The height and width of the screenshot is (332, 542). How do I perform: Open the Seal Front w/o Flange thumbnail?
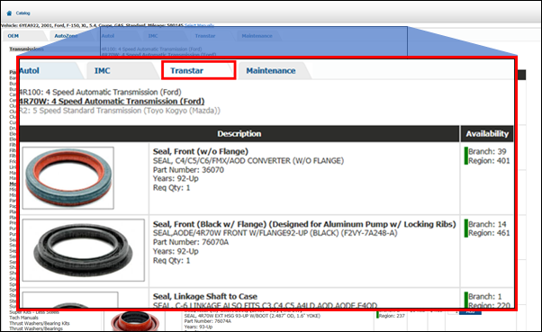(x=68, y=178)
